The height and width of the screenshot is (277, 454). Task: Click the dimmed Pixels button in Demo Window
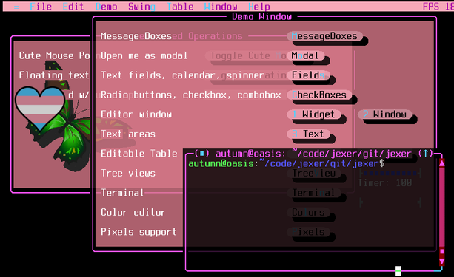coord(308,232)
